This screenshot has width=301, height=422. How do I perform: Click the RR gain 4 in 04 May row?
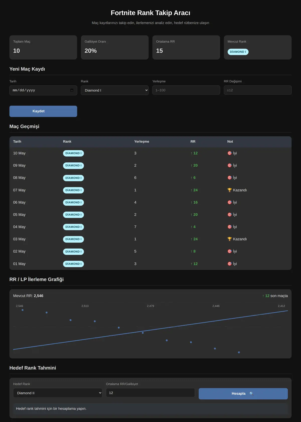click(x=193, y=227)
